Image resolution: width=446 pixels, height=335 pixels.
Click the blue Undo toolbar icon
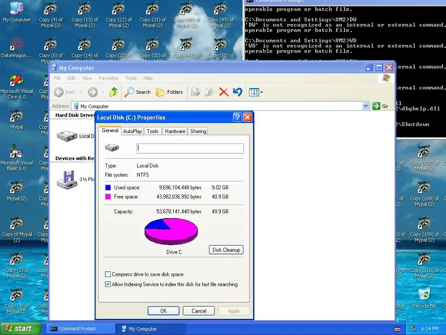click(237, 92)
